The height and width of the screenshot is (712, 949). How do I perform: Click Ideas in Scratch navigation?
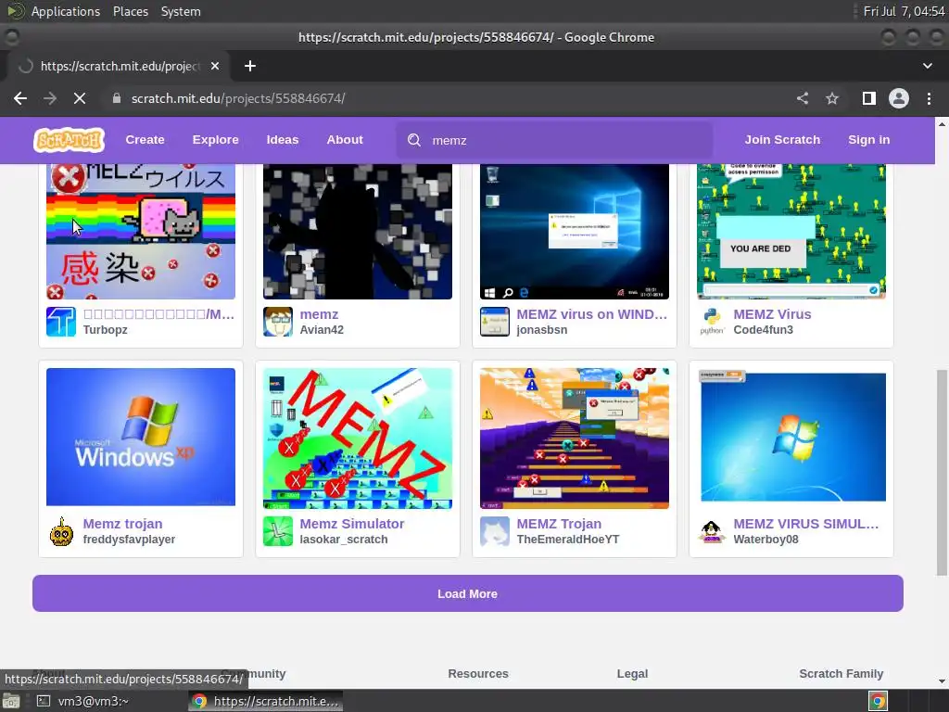(283, 140)
